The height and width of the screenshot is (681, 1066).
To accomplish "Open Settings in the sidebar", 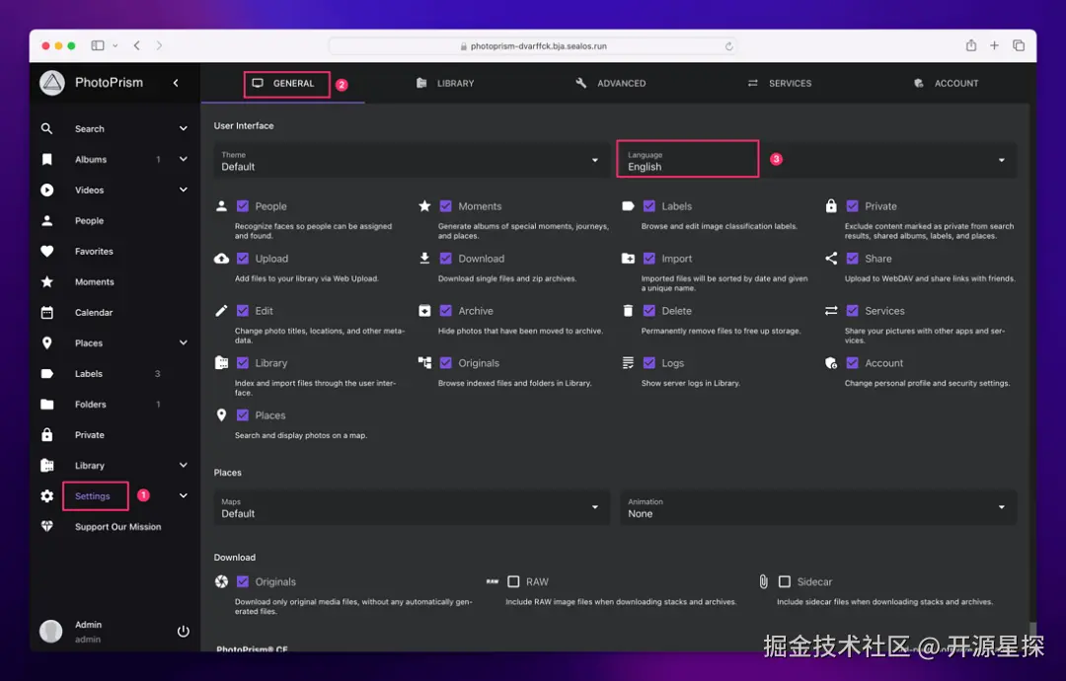I will 93,496.
